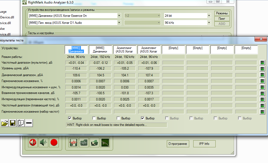
Task: Click the swept IMD value 0.0025
Action: (x=125, y=99)
